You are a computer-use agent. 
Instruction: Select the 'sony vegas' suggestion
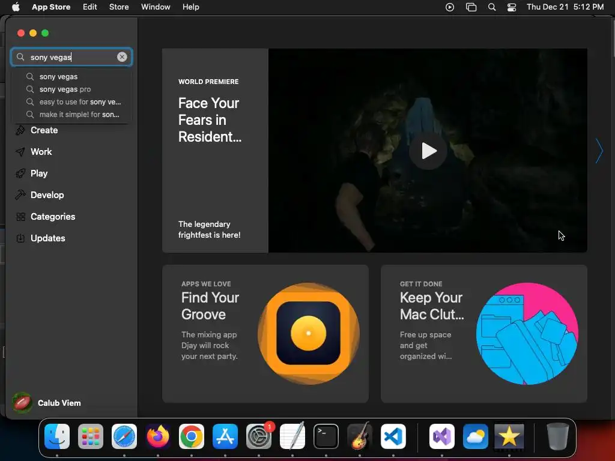pyautogui.click(x=71, y=76)
